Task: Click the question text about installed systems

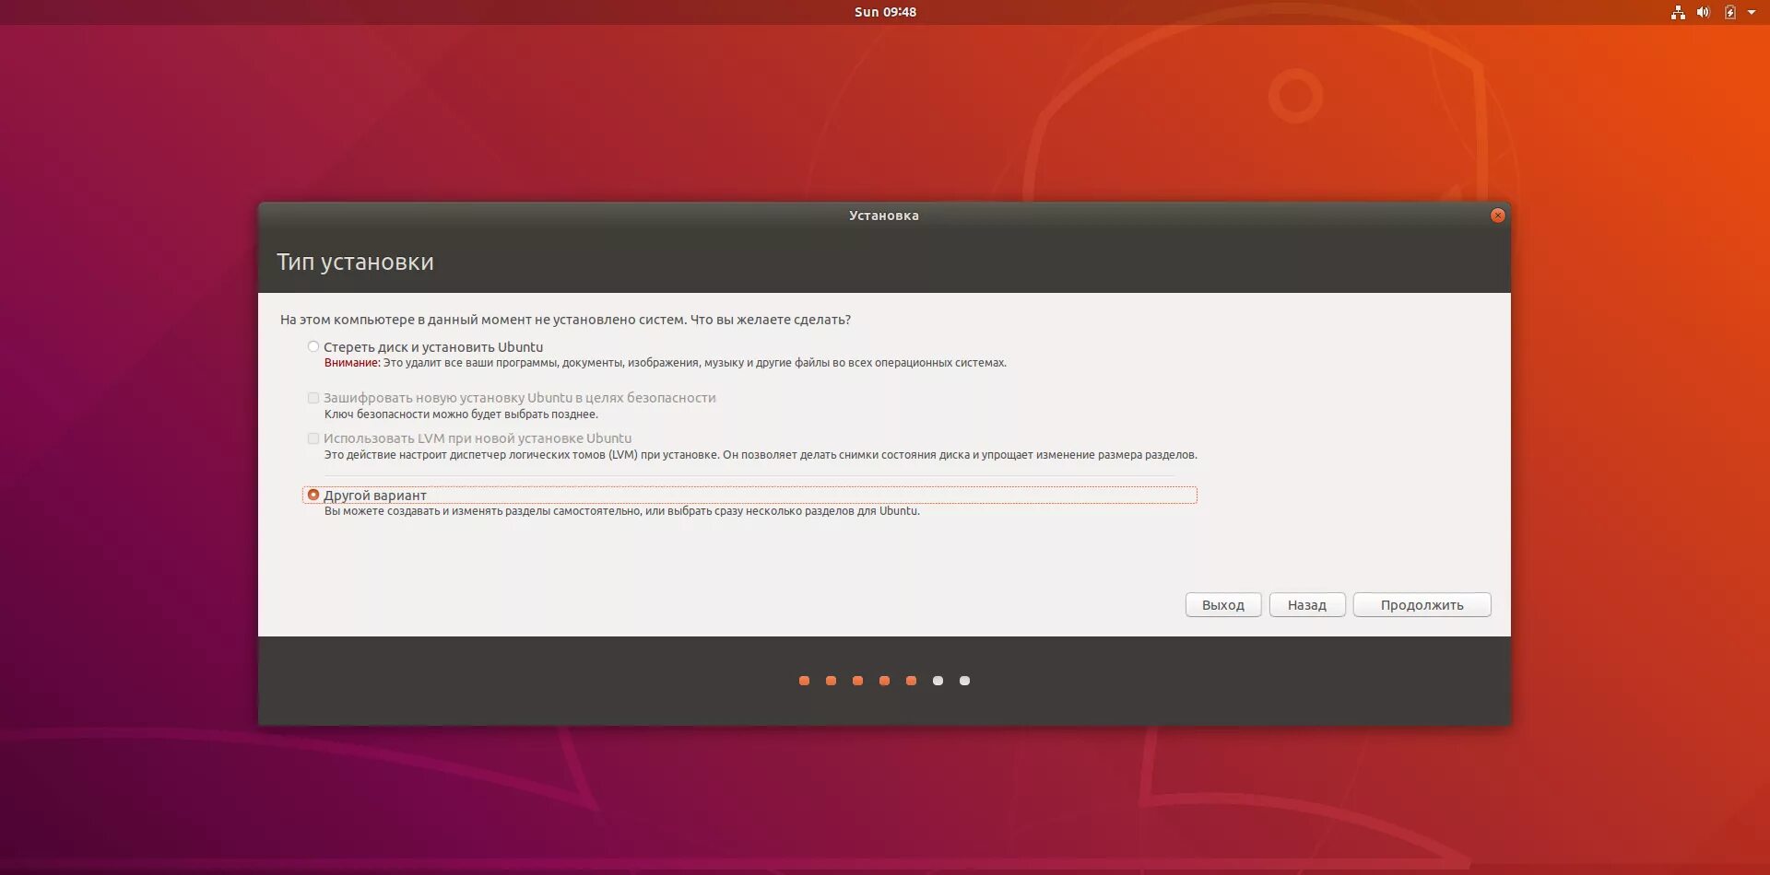Action: (565, 320)
